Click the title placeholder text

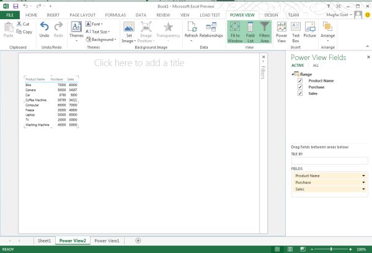(139, 62)
